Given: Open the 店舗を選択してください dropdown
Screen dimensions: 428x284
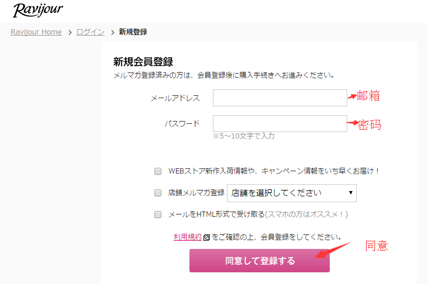Looking at the screenshot, I should click(291, 192).
